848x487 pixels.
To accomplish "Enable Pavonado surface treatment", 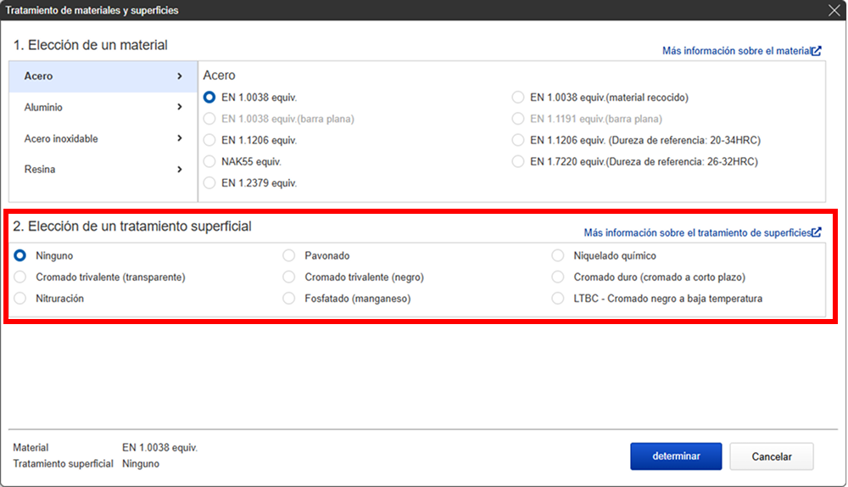I will point(288,255).
